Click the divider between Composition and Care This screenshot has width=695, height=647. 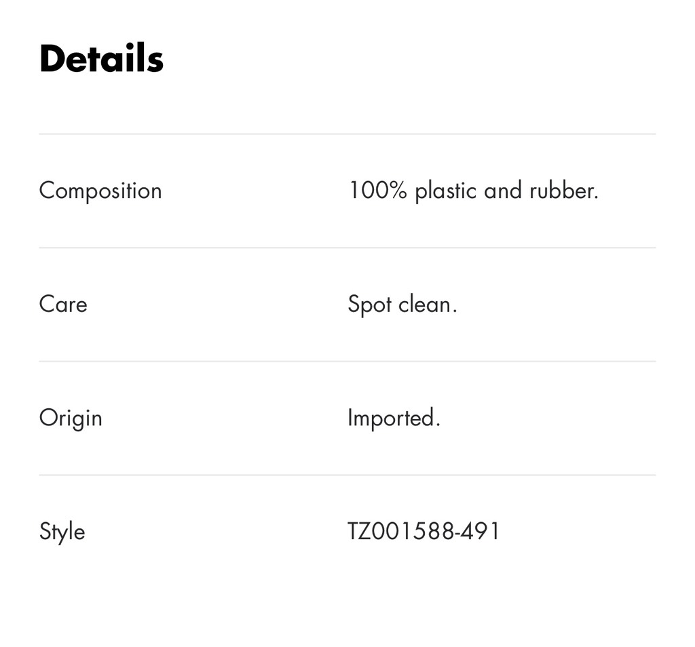(x=347, y=248)
